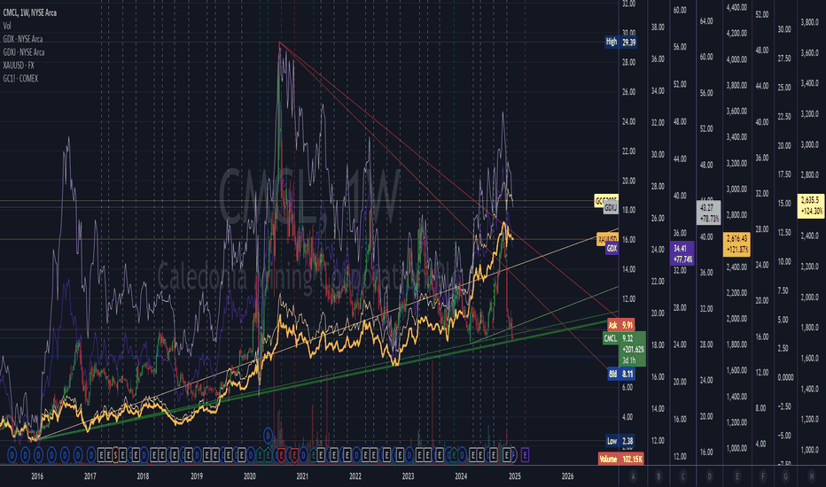Click the orange 2,616.43 +121.87% value label
Screen dimensions: 826x487
coord(737,244)
